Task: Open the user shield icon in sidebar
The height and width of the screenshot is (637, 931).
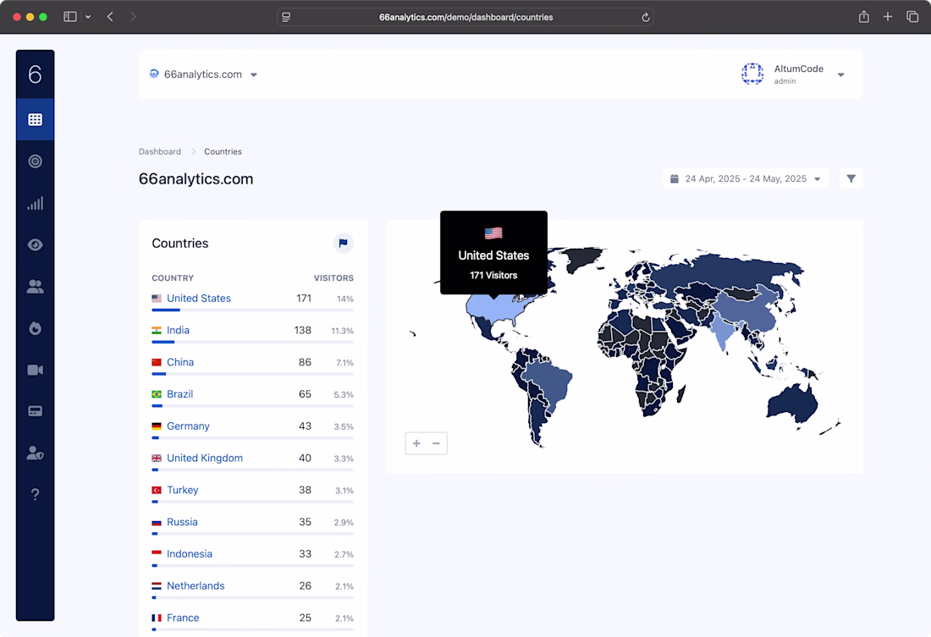Action: point(35,453)
